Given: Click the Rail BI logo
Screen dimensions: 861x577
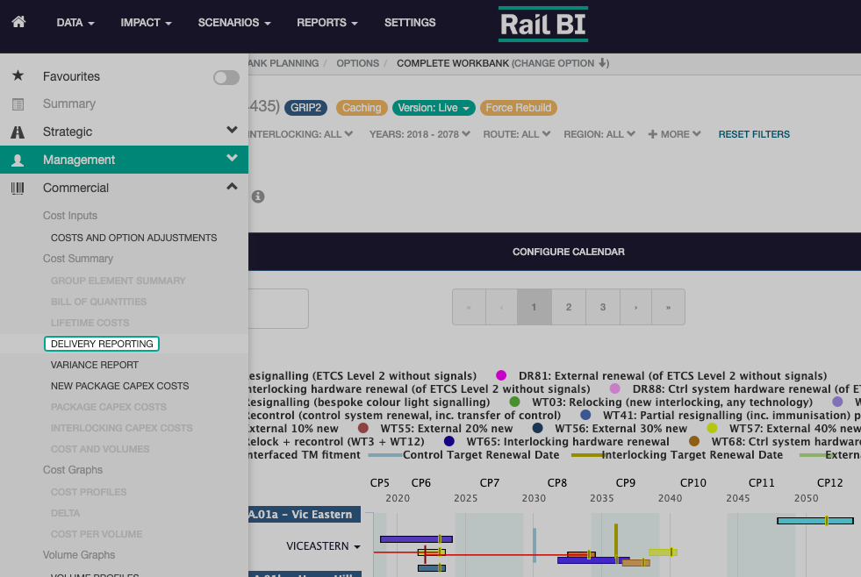Looking at the screenshot, I should [543, 25].
